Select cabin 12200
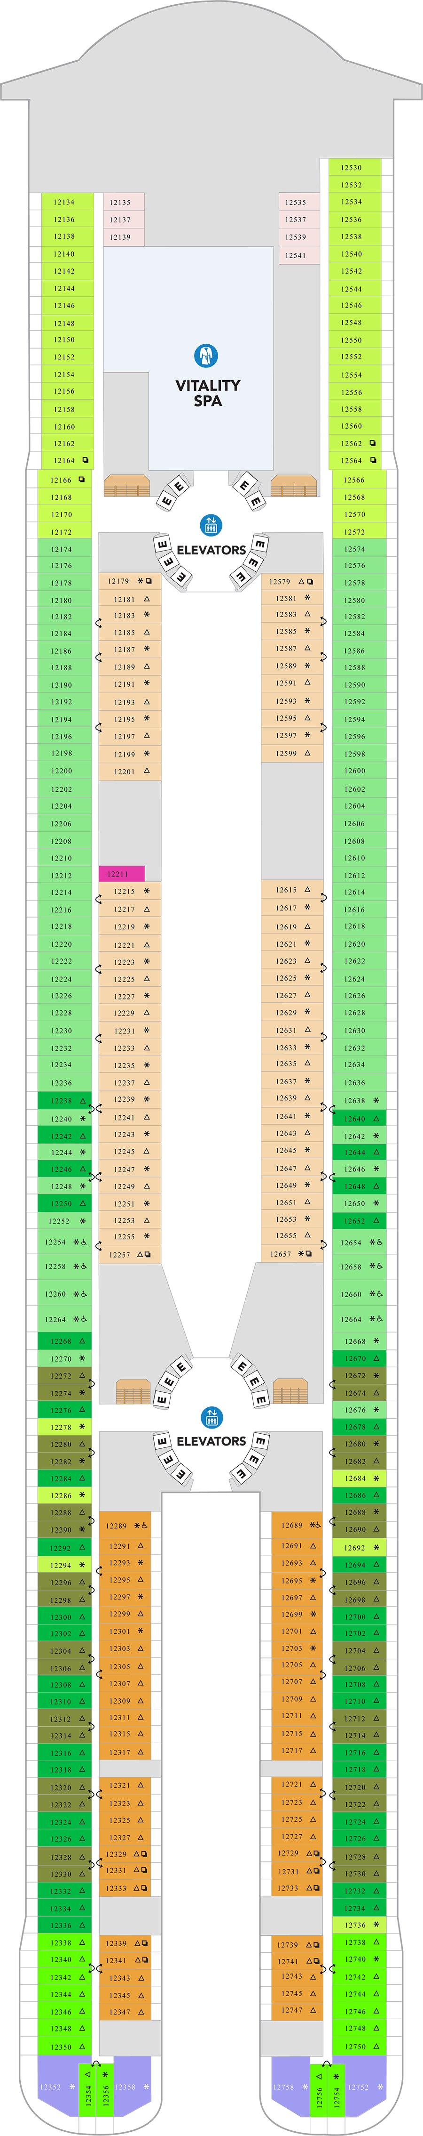This screenshot has width=423, height=2136. coord(64,770)
